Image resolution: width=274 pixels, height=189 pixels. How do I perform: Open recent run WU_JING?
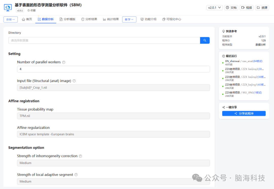(243, 93)
